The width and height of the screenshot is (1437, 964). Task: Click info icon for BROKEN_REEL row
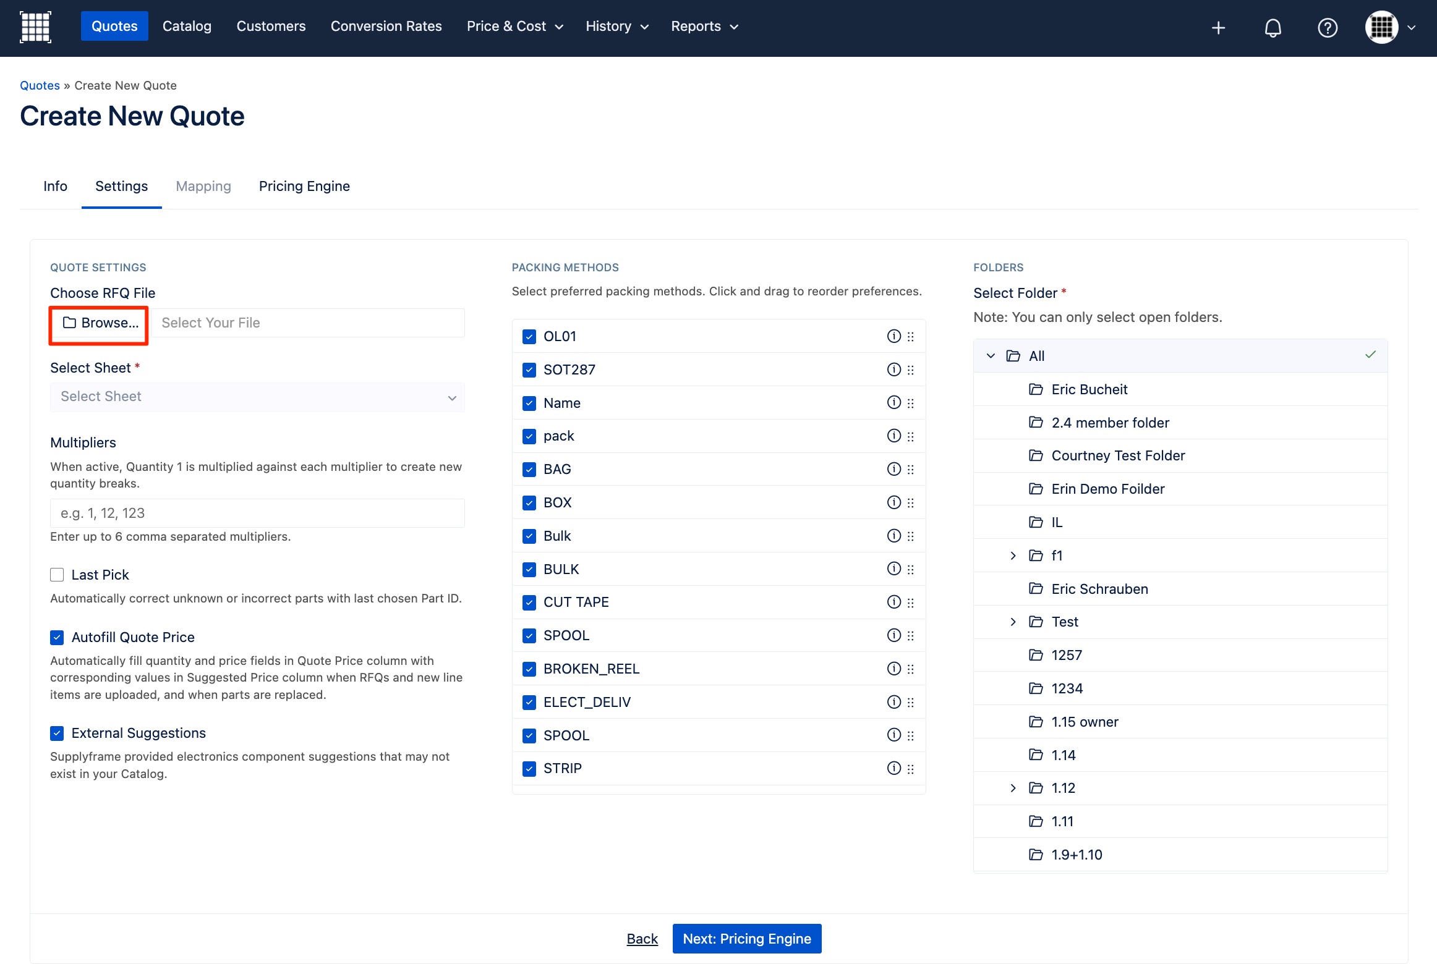click(893, 669)
